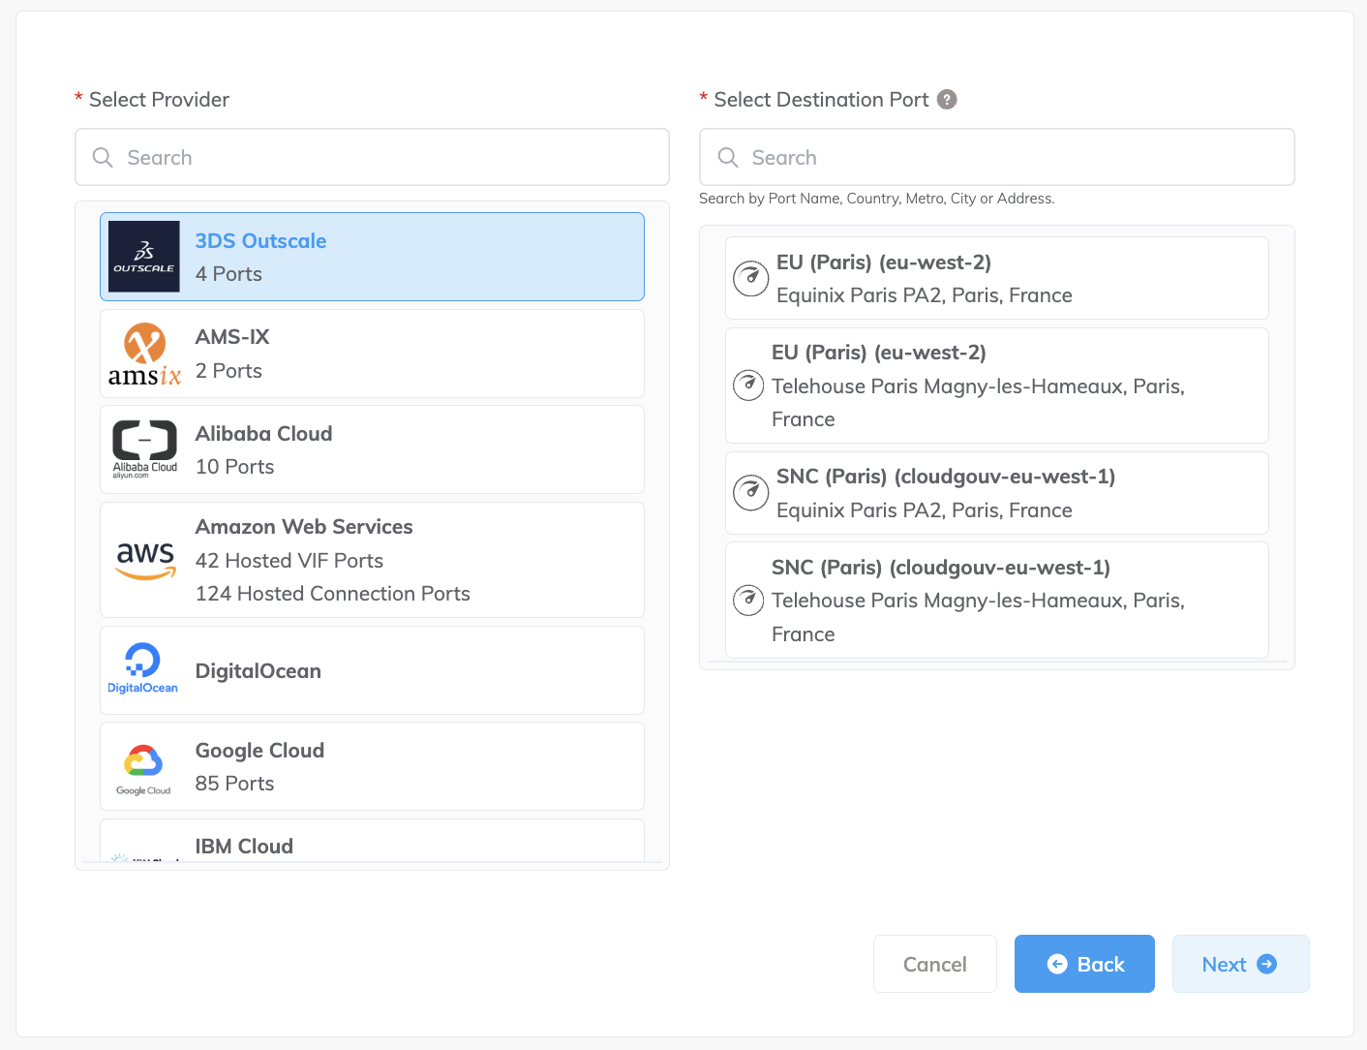The height and width of the screenshot is (1050, 1367).
Task: Focus the Select Provider search field
Action: pos(387,157)
